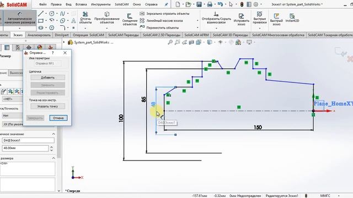
Task: Select the Line sketch tool
Action: [41, 14]
